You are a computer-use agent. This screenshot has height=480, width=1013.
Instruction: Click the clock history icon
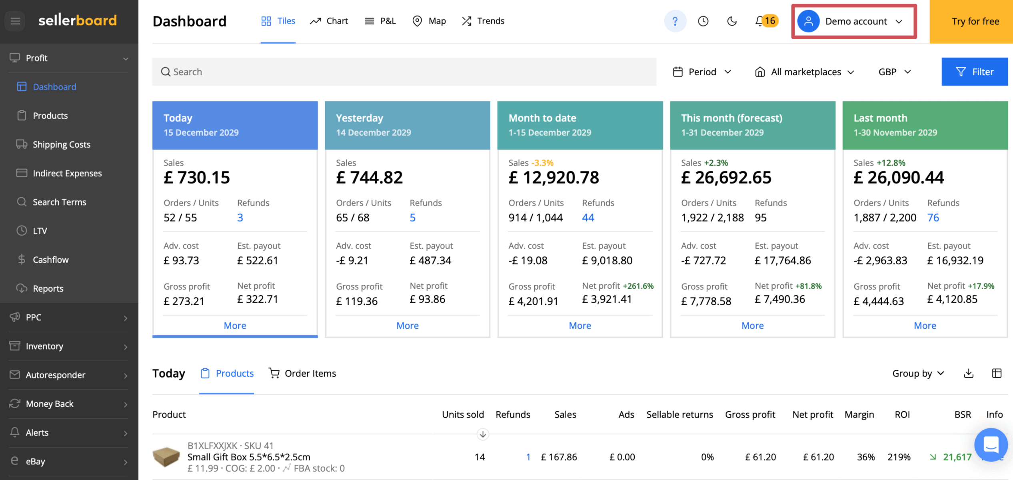(703, 21)
